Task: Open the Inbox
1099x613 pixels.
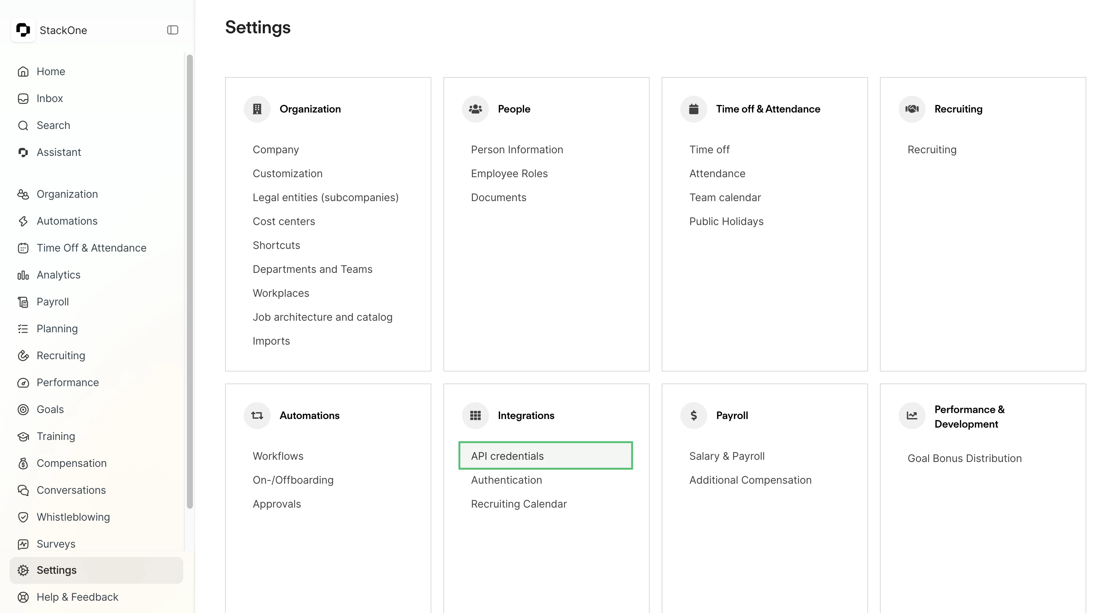Action: pyautogui.click(x=49, y=98)
